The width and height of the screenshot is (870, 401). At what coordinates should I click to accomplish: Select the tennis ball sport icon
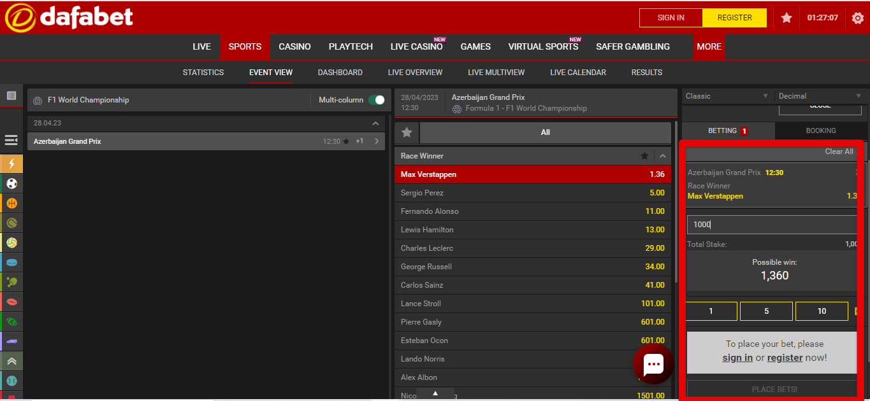point(11,223)
